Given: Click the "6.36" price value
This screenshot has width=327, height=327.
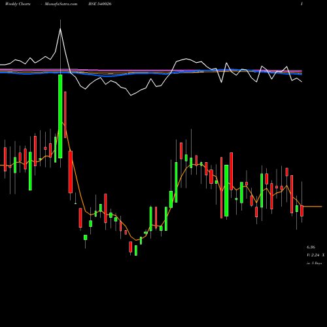Looking at the screenshot, I should click(x=311, y=247).
